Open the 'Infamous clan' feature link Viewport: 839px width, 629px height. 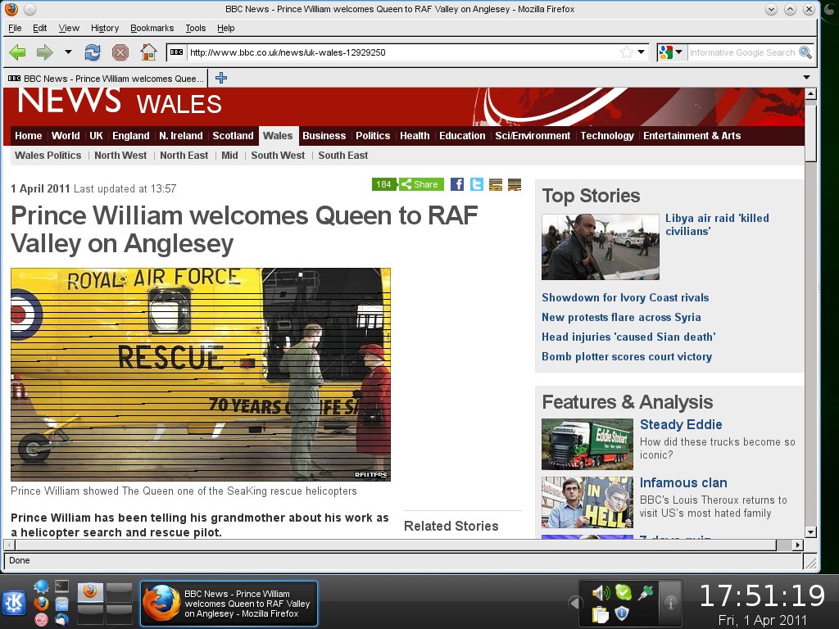click(683, 483)
